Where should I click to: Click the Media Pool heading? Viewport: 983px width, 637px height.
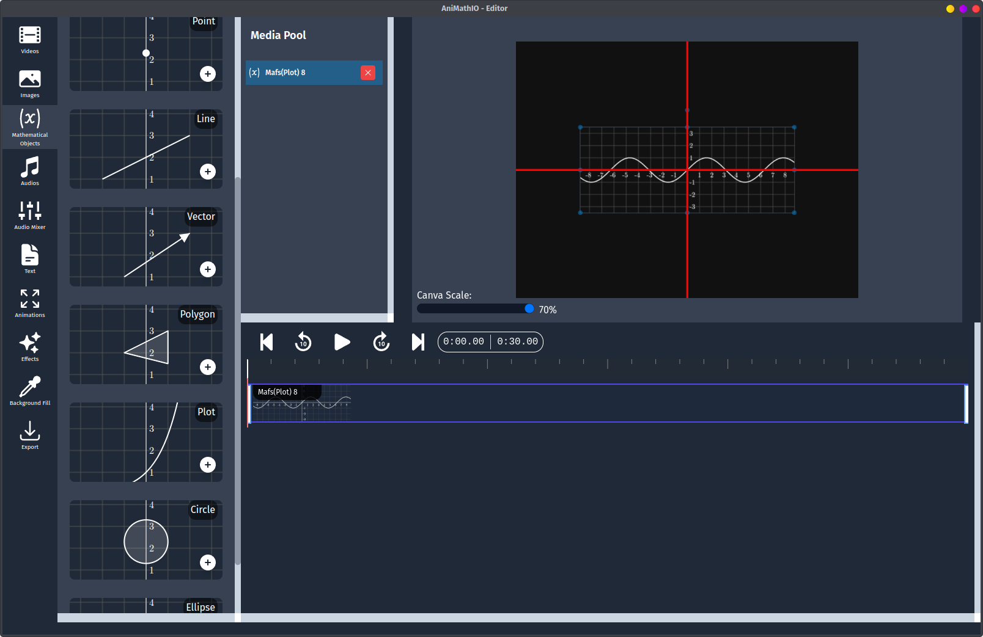coord(278,35)
